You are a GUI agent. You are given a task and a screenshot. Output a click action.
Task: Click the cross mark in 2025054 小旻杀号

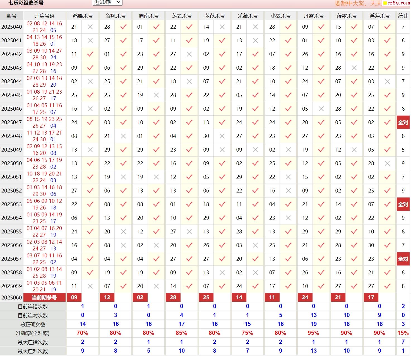(x=288, y=218)
